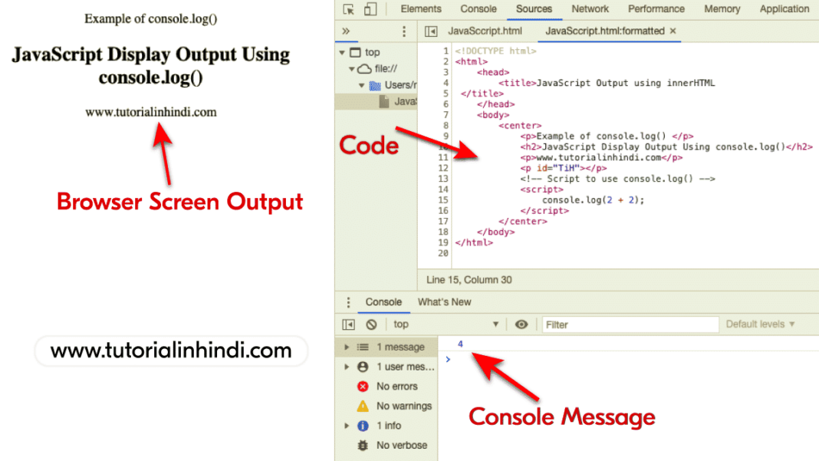Open the three-dot menu beside Console drawer tab

[349, 302]
